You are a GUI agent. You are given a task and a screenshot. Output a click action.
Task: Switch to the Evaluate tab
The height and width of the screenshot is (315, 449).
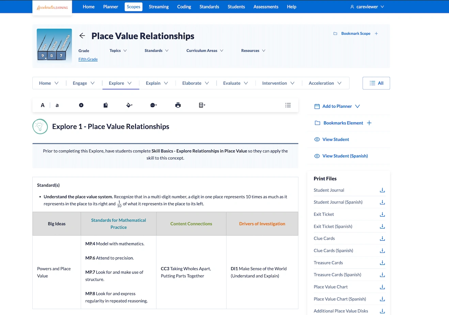pos(235,83)
